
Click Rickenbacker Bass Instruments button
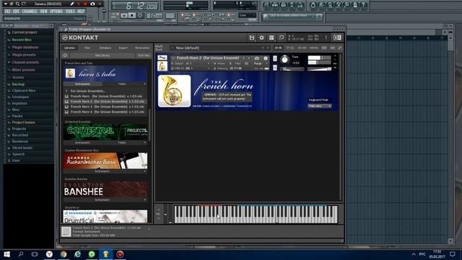click(103, 171)
